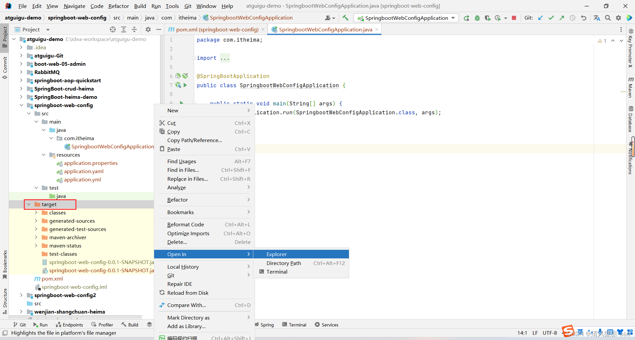Screen dimensions: 635x340
Task: Click the 14:1 caret position indicator
Action: [x=522, y=333]
